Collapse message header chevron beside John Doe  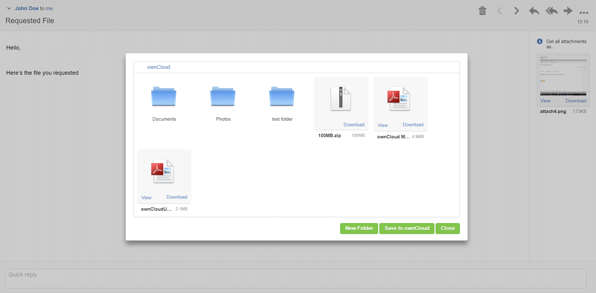(9, 8)
